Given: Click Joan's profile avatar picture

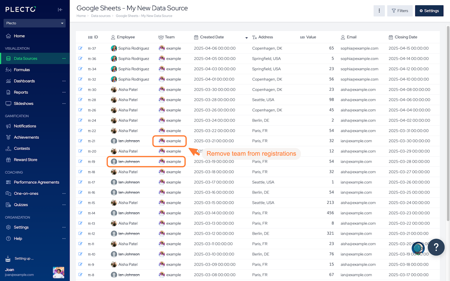Looking at the screenshot, I should click(58, 272).
